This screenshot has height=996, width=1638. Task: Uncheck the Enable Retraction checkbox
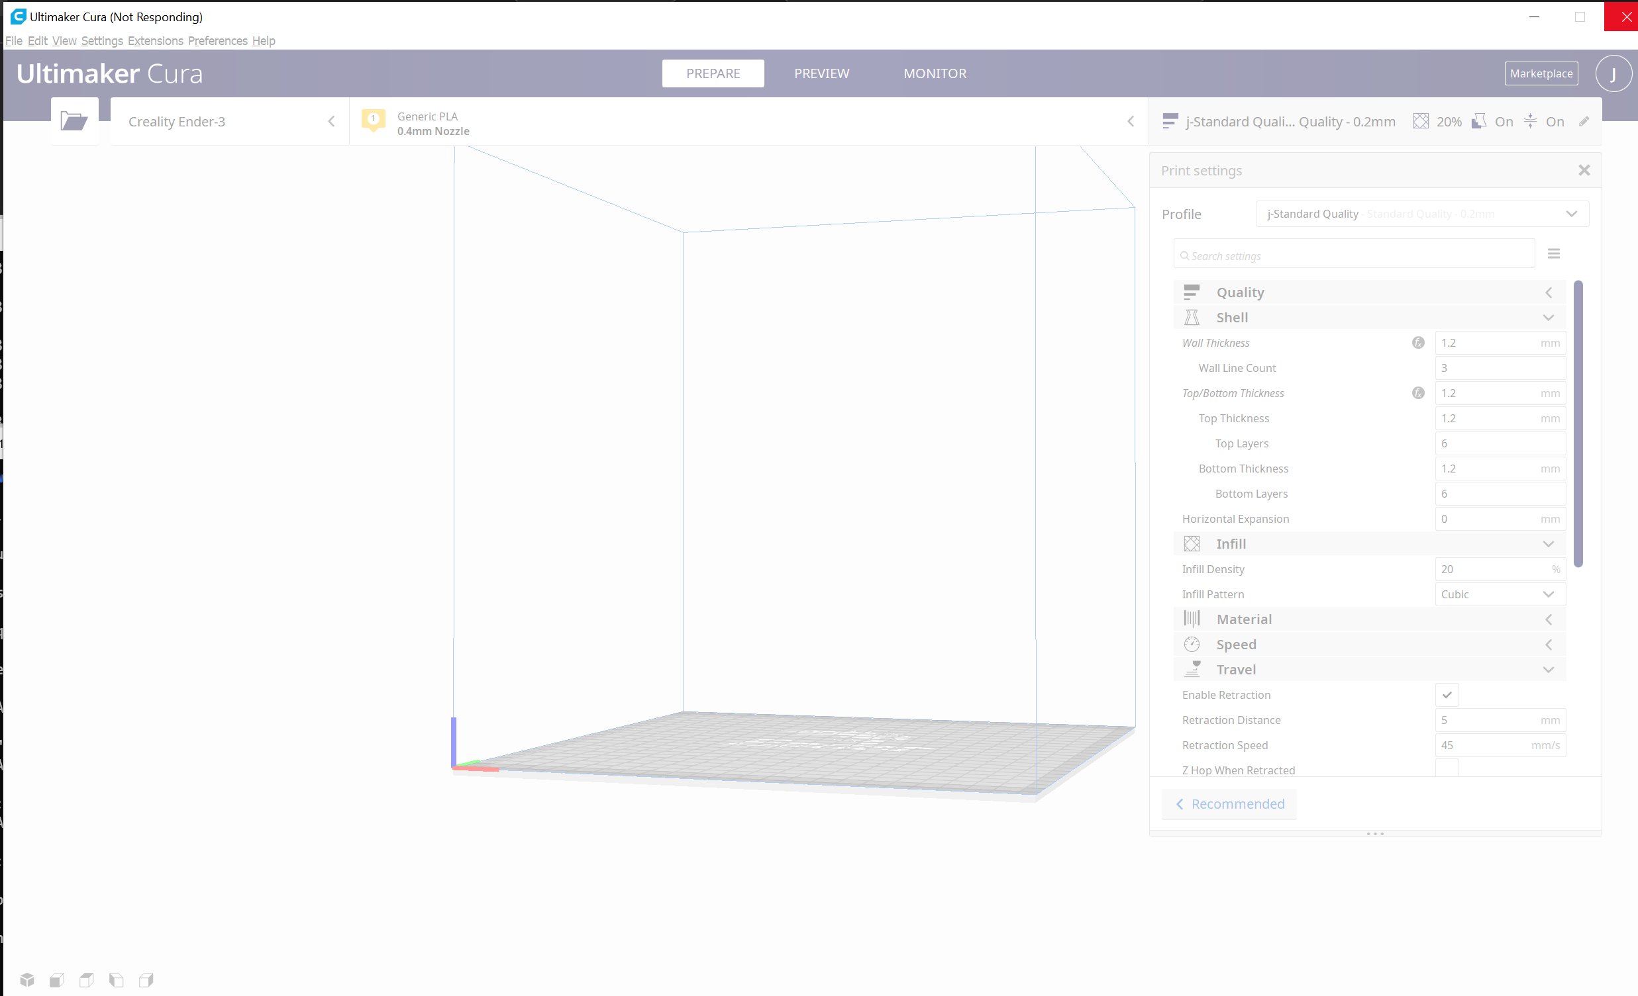1447,694
